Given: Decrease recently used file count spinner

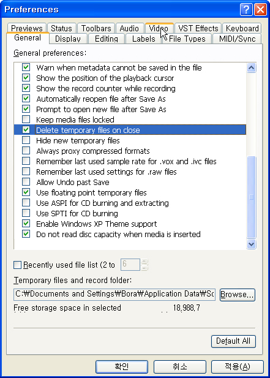Looking at the screenshot, I should [x=144, y=268].
